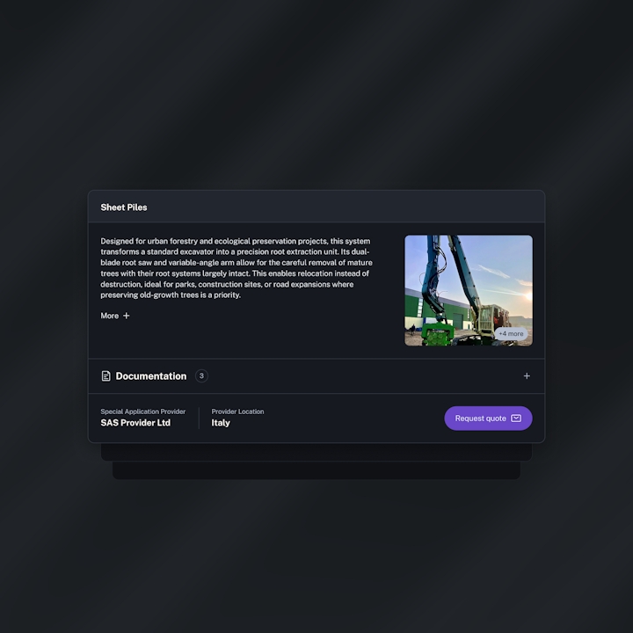Open the +4 more images badge
This screenshot has height=633, width=633.
tap(511, 334)
